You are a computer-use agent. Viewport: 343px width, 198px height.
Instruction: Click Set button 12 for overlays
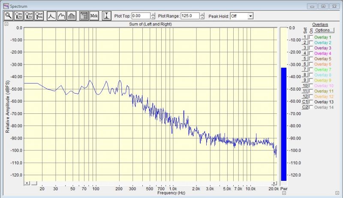pyautogui.click(x=305, y=96)
